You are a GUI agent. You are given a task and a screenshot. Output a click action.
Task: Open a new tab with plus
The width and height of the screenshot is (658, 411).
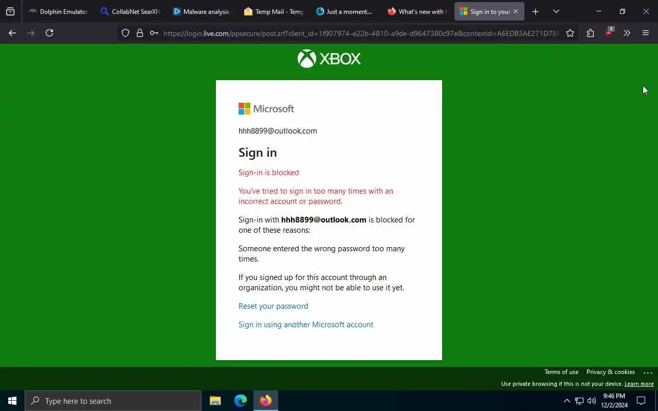click(x=535, y=11)
